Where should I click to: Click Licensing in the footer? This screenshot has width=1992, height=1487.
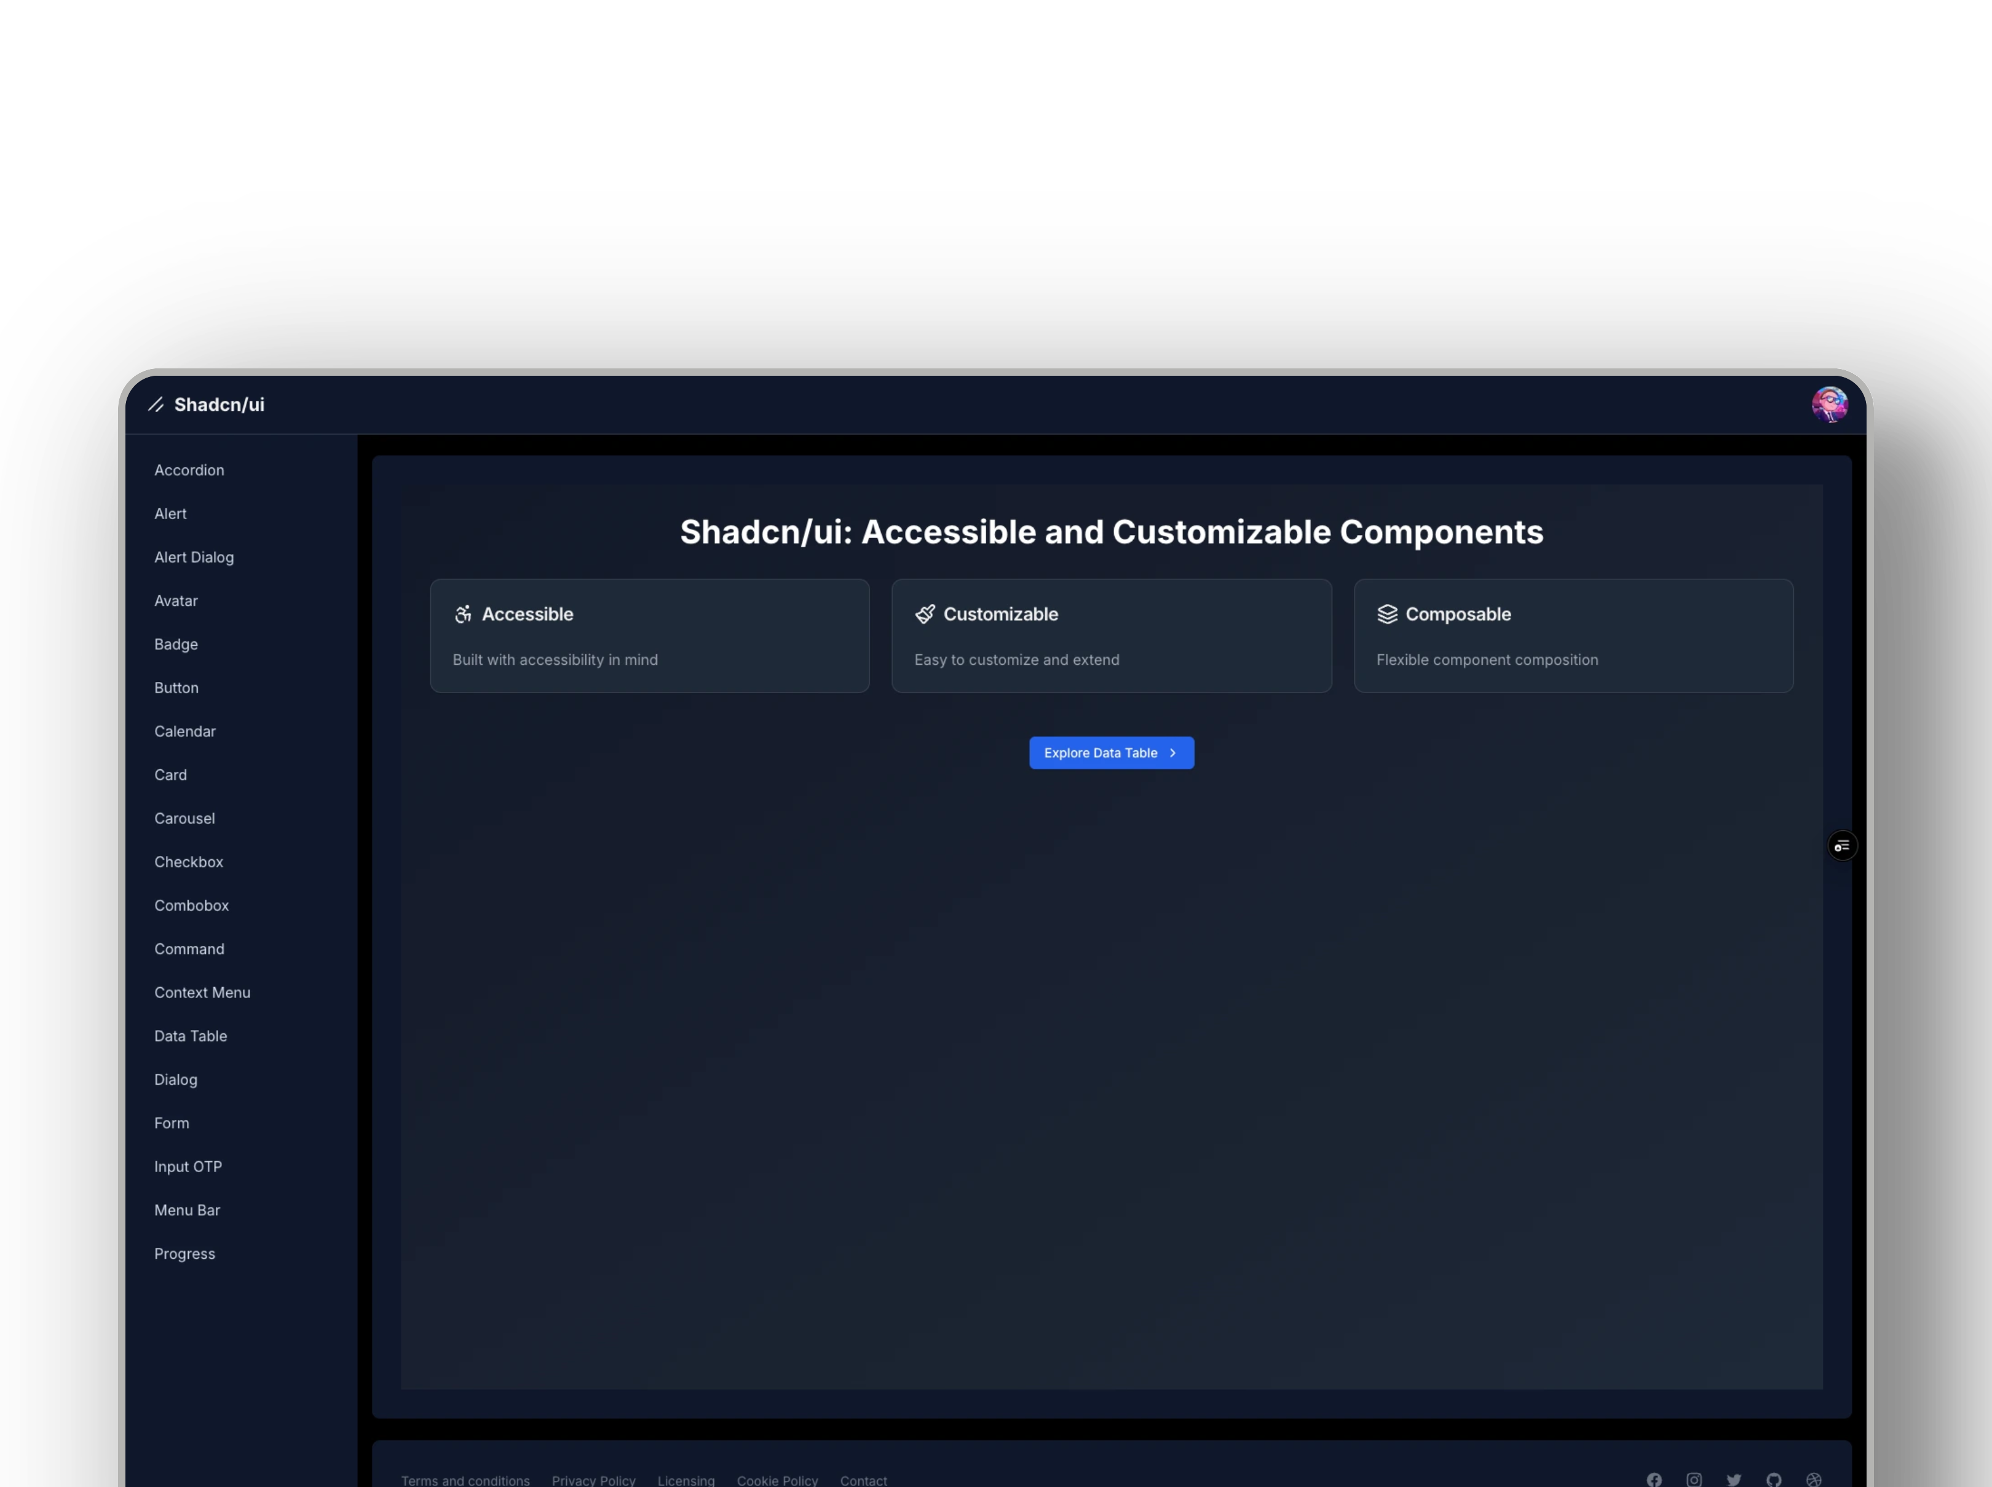tap(686, 1481)
